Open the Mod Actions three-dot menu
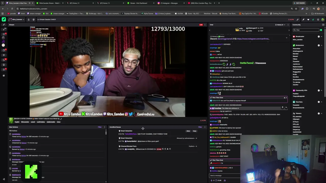The image size is (326, 183). 104,127
